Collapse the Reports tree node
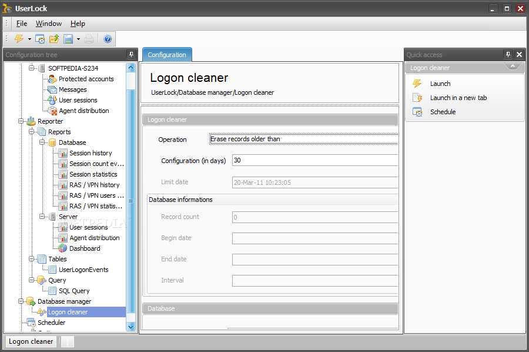529x352 pixels. [31, 132]
